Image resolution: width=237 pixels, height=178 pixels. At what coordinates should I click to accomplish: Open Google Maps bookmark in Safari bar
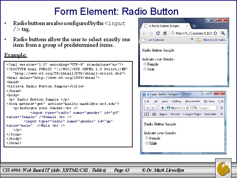(x=192, y=114)
